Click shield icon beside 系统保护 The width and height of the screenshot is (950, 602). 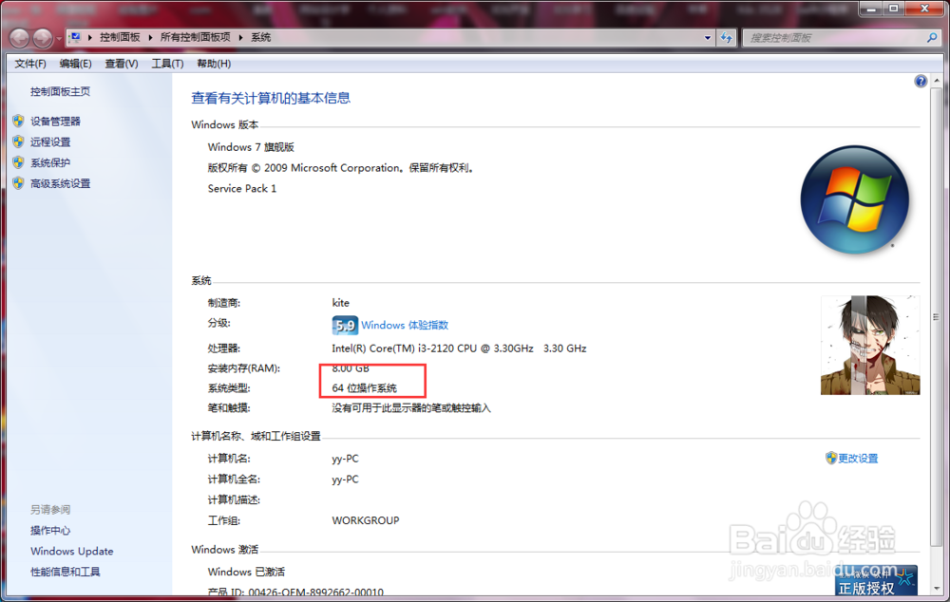click(18, 162)
